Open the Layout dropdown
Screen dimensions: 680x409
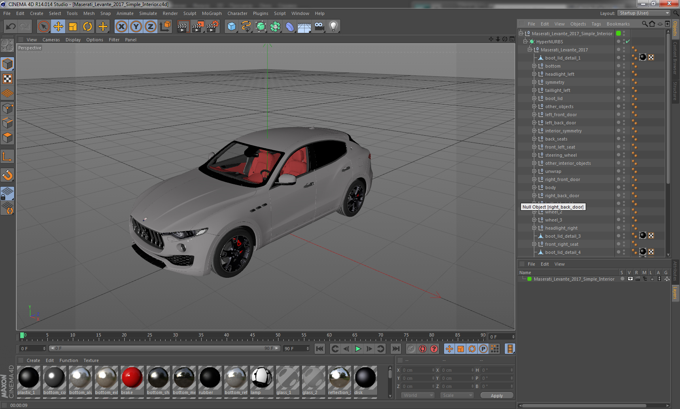tap(644, 13)
